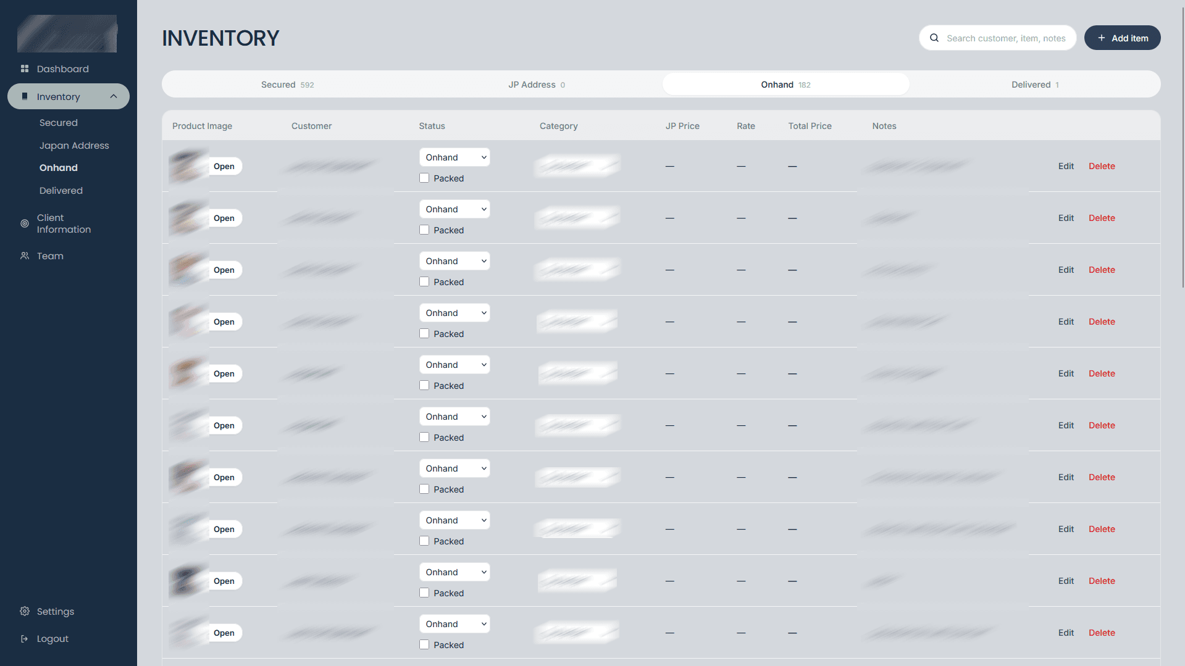Click the Settings gear icon
The image size is (1185, 666).
tap(25, 611)
